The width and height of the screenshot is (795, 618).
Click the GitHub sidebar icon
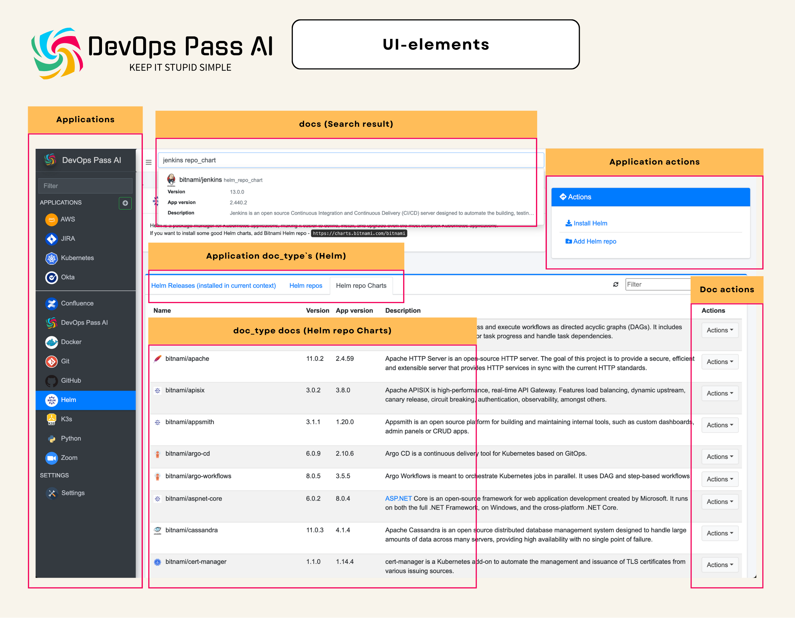pos(51,381)
